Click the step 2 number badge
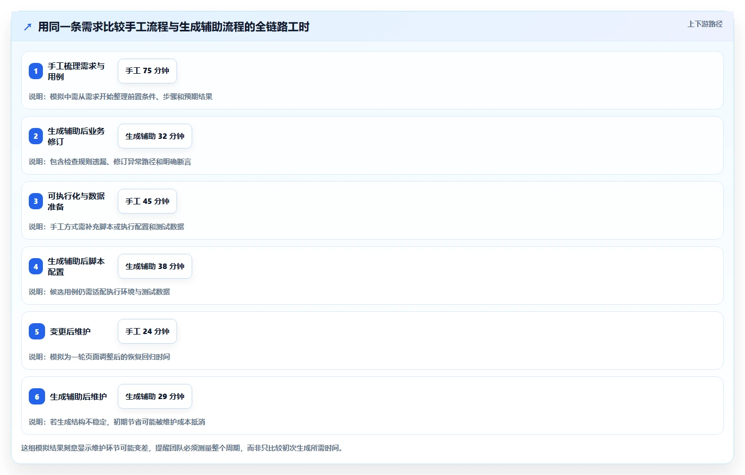745x475 pixels. [36, 136]
